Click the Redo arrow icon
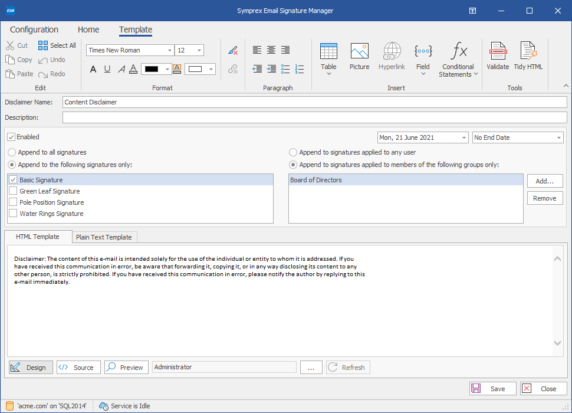572x413 pixels. coord(43,74)
